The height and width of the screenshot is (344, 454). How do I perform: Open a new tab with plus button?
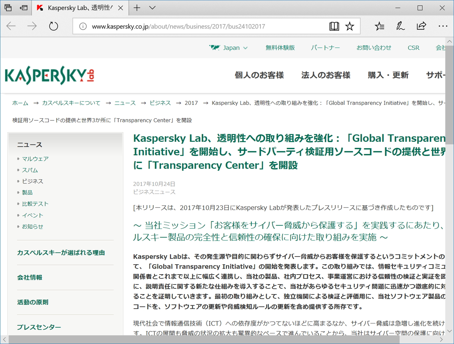(x=137, y=8)
